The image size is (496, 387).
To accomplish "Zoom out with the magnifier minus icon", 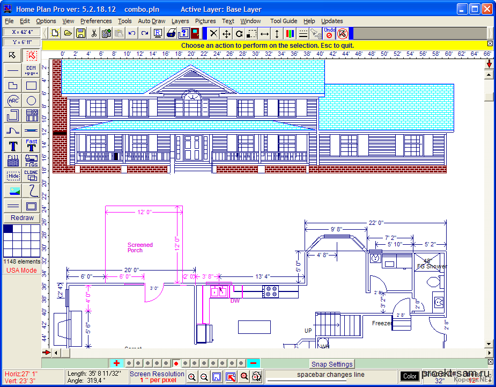I will point(204,377).
